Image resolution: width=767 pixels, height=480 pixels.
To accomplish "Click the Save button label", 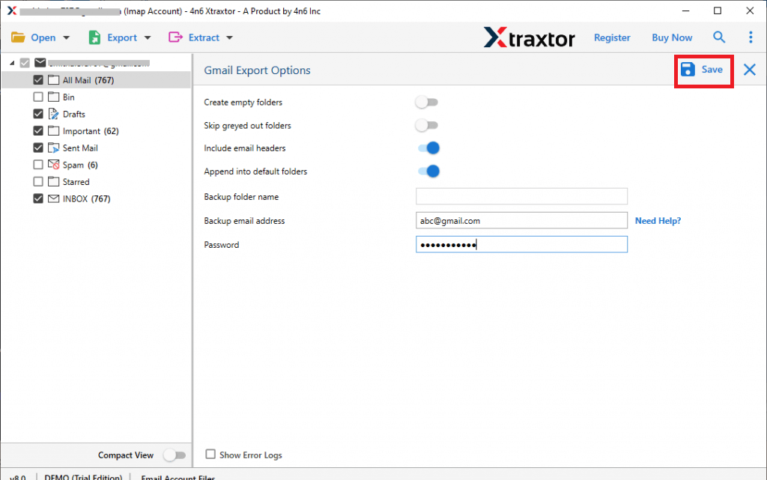I will (712, 70).
